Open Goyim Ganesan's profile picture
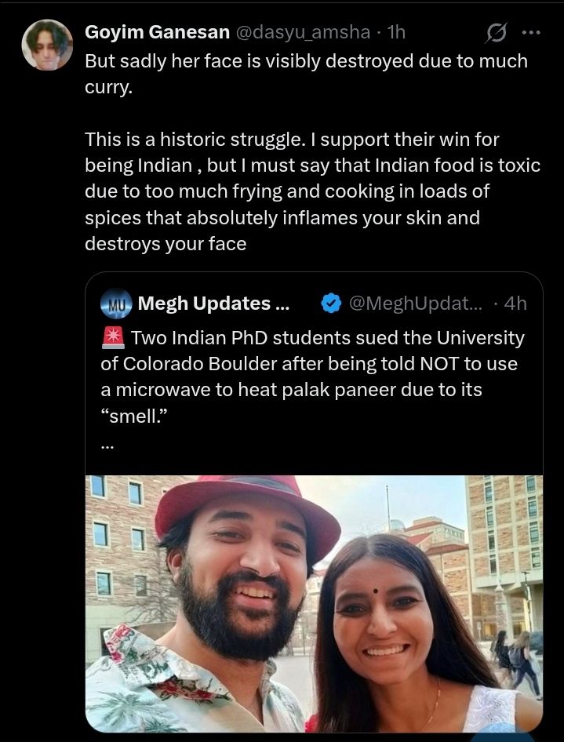The height and width of the screenshot is (742, 564). click(x=47, y=45)
